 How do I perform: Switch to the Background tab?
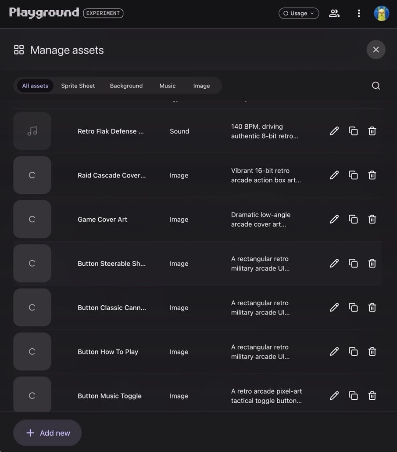point(126,86)
